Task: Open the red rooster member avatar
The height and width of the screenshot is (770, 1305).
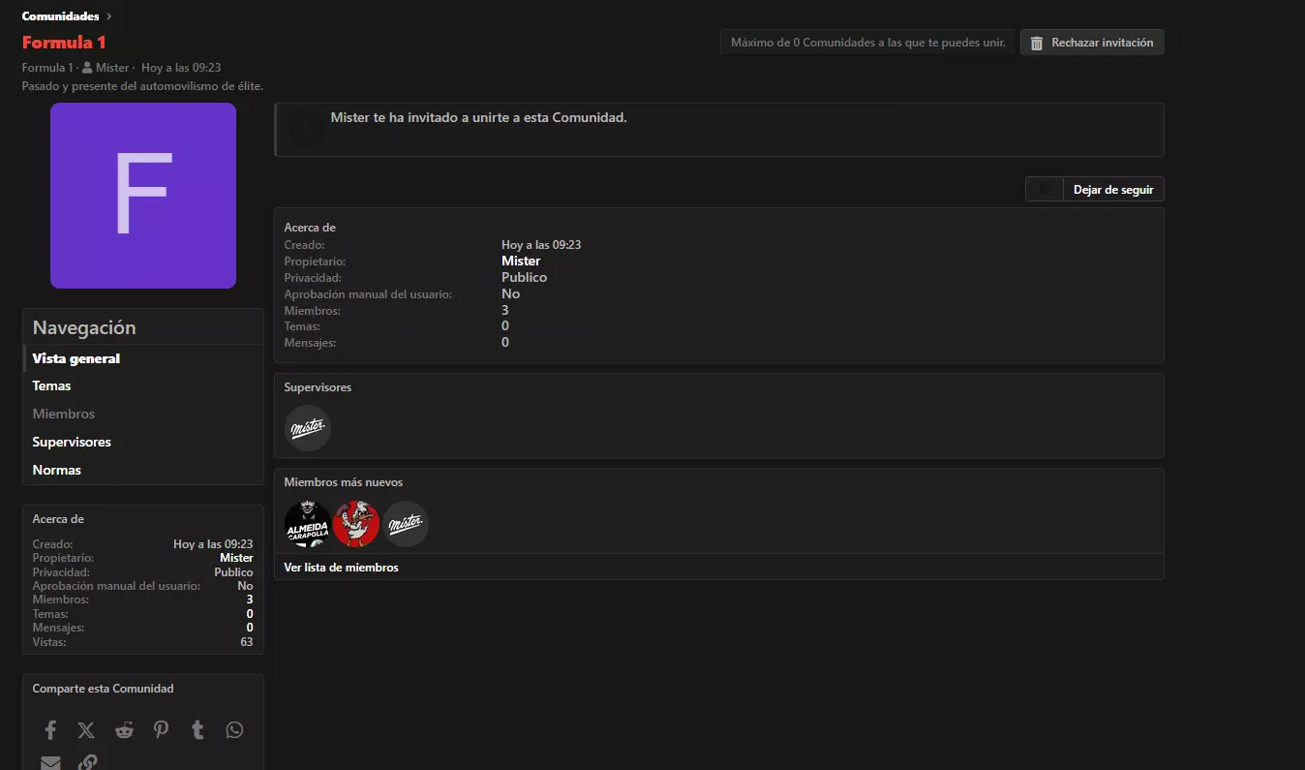Action: coord(356,524)
